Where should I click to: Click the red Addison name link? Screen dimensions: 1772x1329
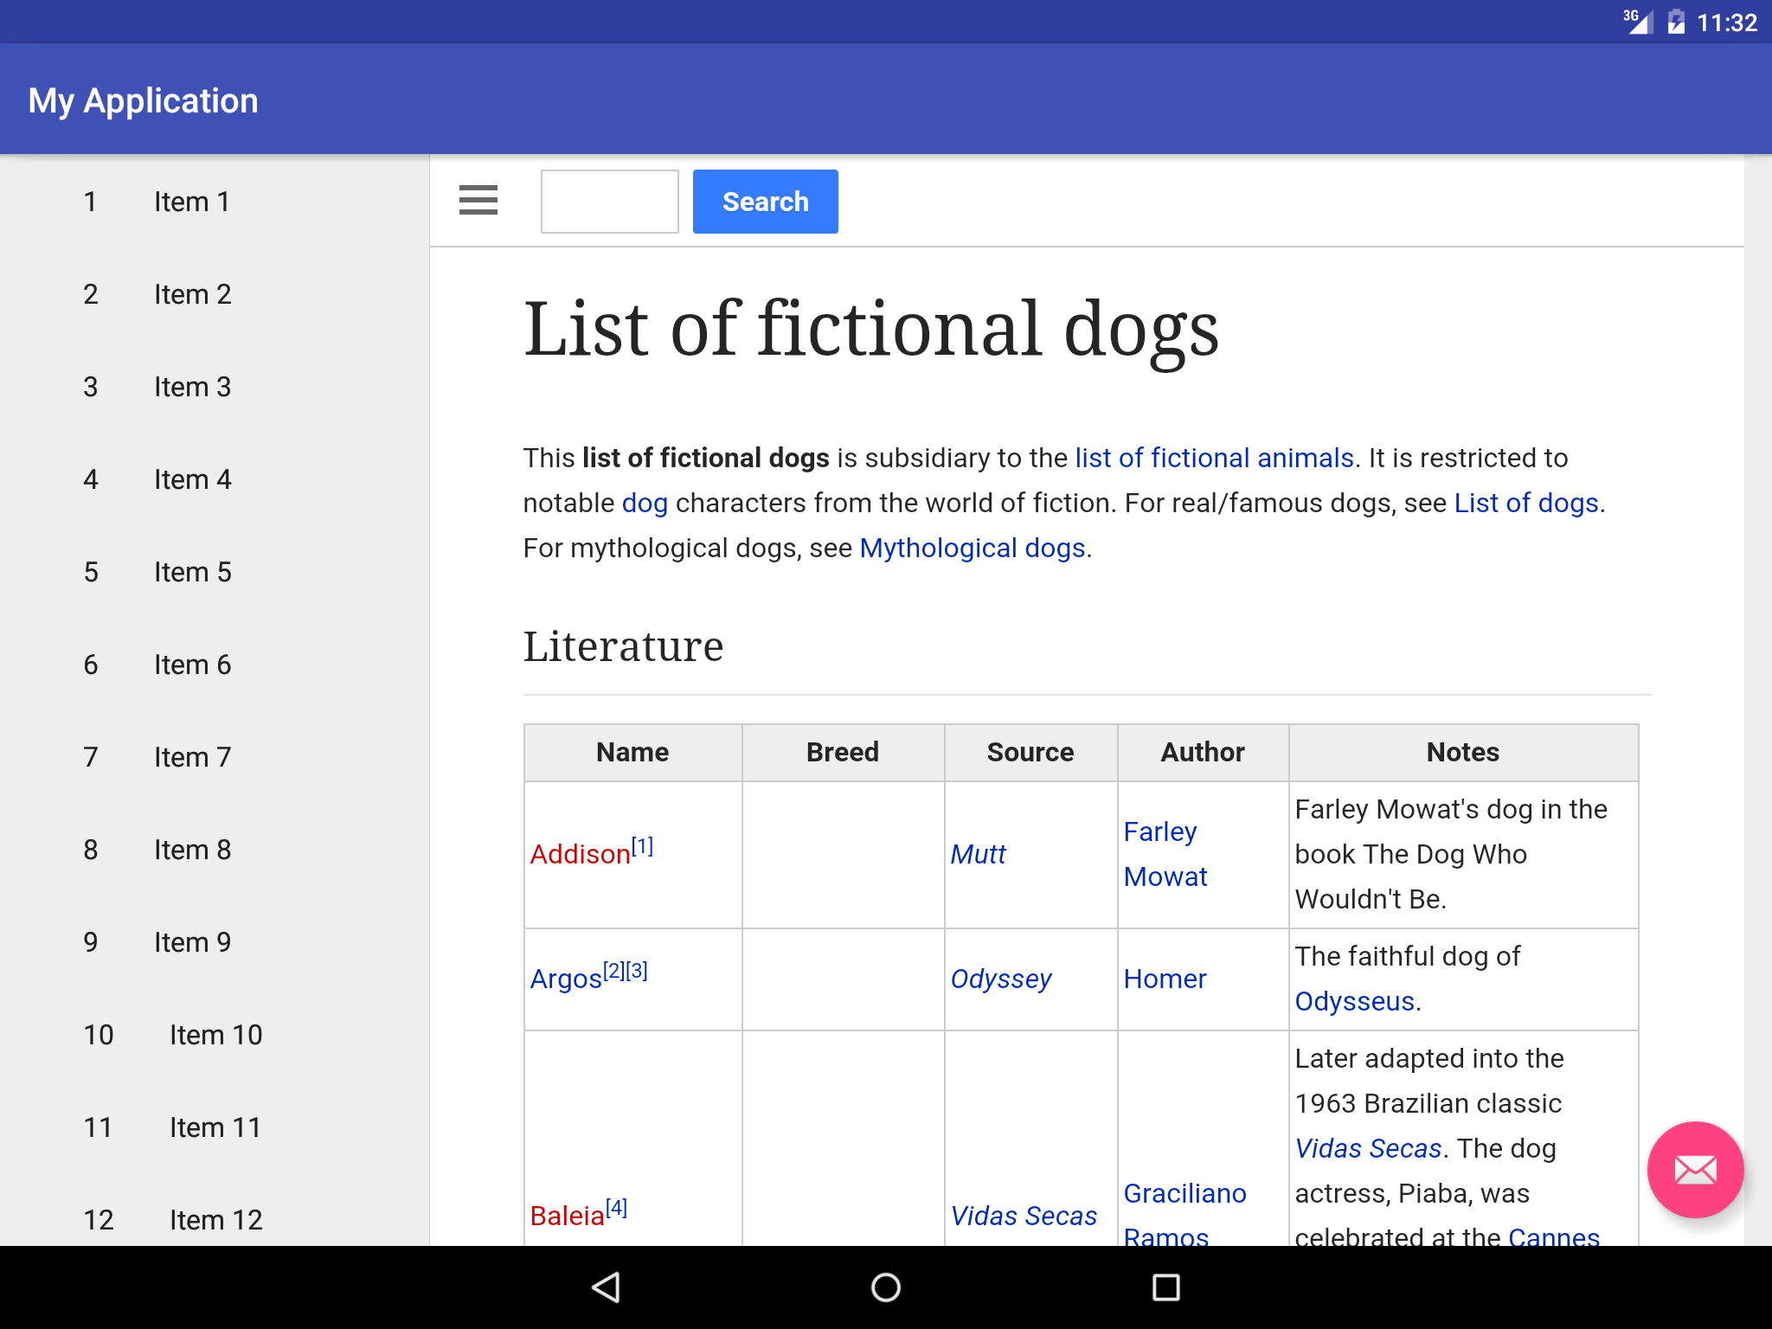coord(580,855)
